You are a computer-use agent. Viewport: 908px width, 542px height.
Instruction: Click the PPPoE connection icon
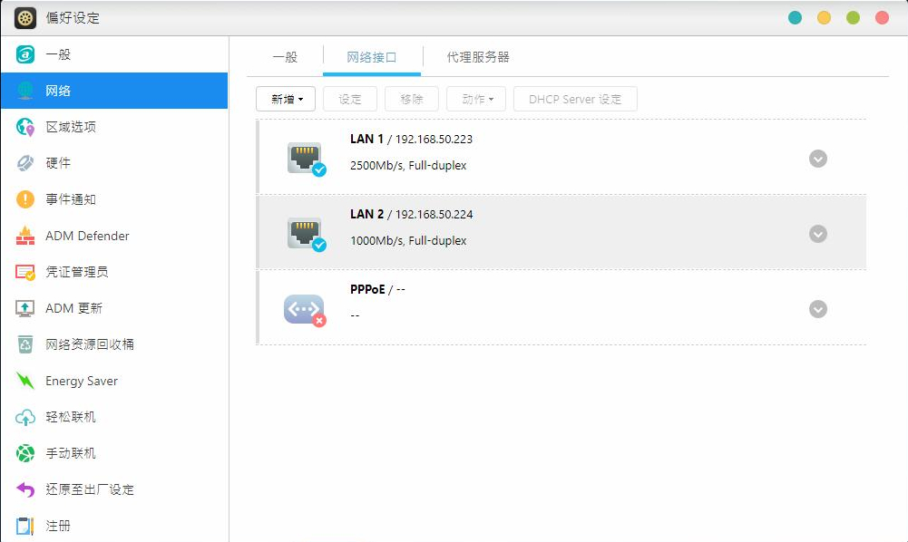pos(307,308)
